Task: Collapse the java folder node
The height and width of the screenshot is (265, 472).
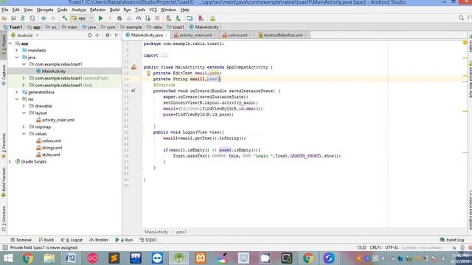Action: (17, 57)
